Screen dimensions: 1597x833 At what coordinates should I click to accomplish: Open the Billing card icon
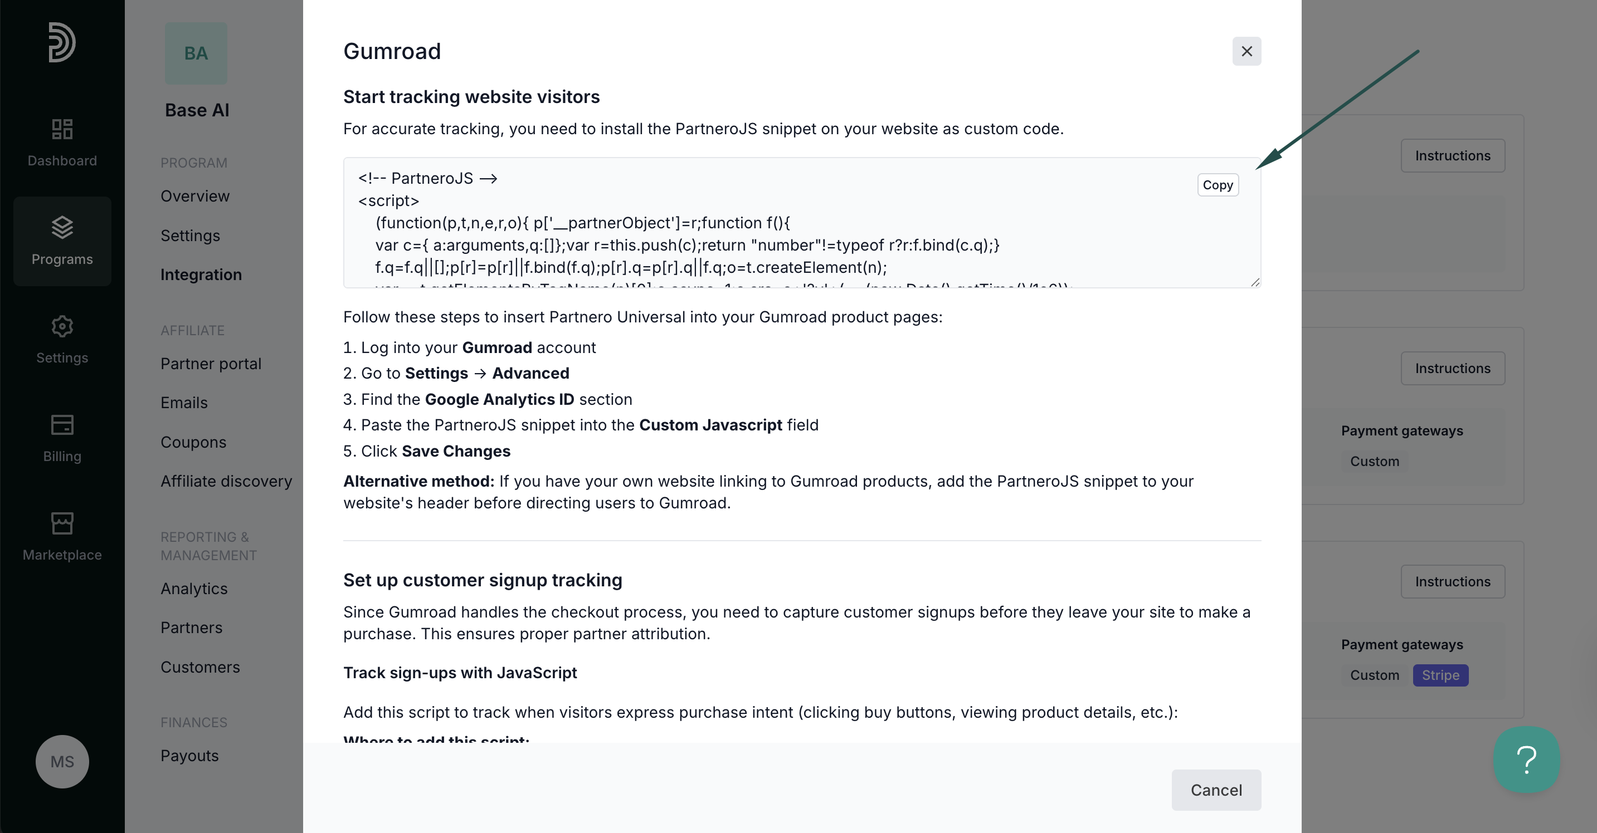coord(62,425)
